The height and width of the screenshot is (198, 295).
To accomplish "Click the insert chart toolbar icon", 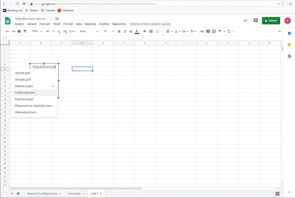I will tap(214, 31).
